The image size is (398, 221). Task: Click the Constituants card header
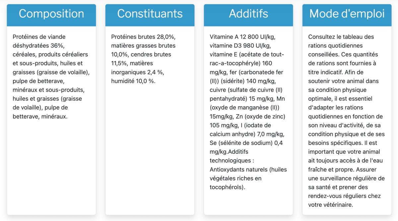(150, 14)
